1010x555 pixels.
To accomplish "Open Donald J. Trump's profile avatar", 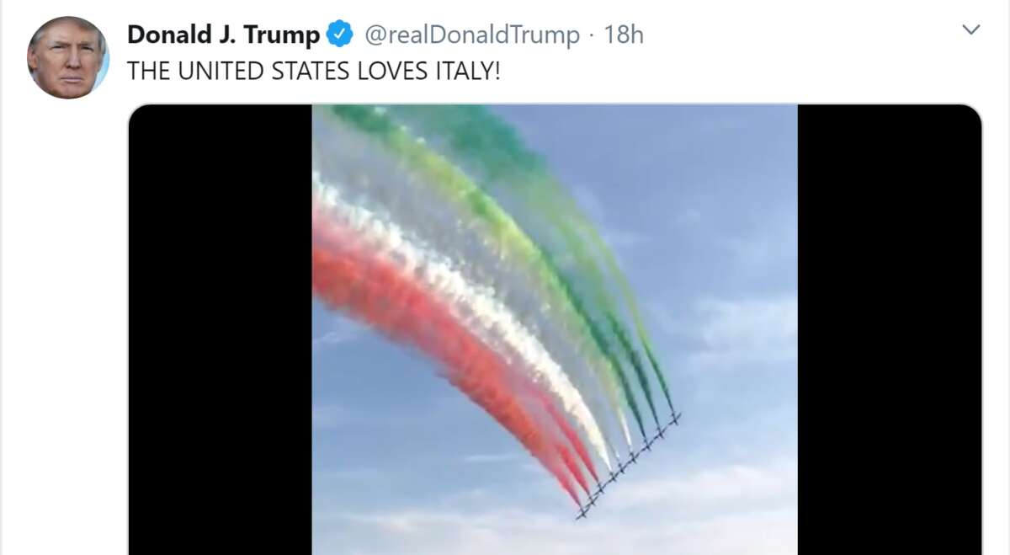I will [x=67, y=57].
